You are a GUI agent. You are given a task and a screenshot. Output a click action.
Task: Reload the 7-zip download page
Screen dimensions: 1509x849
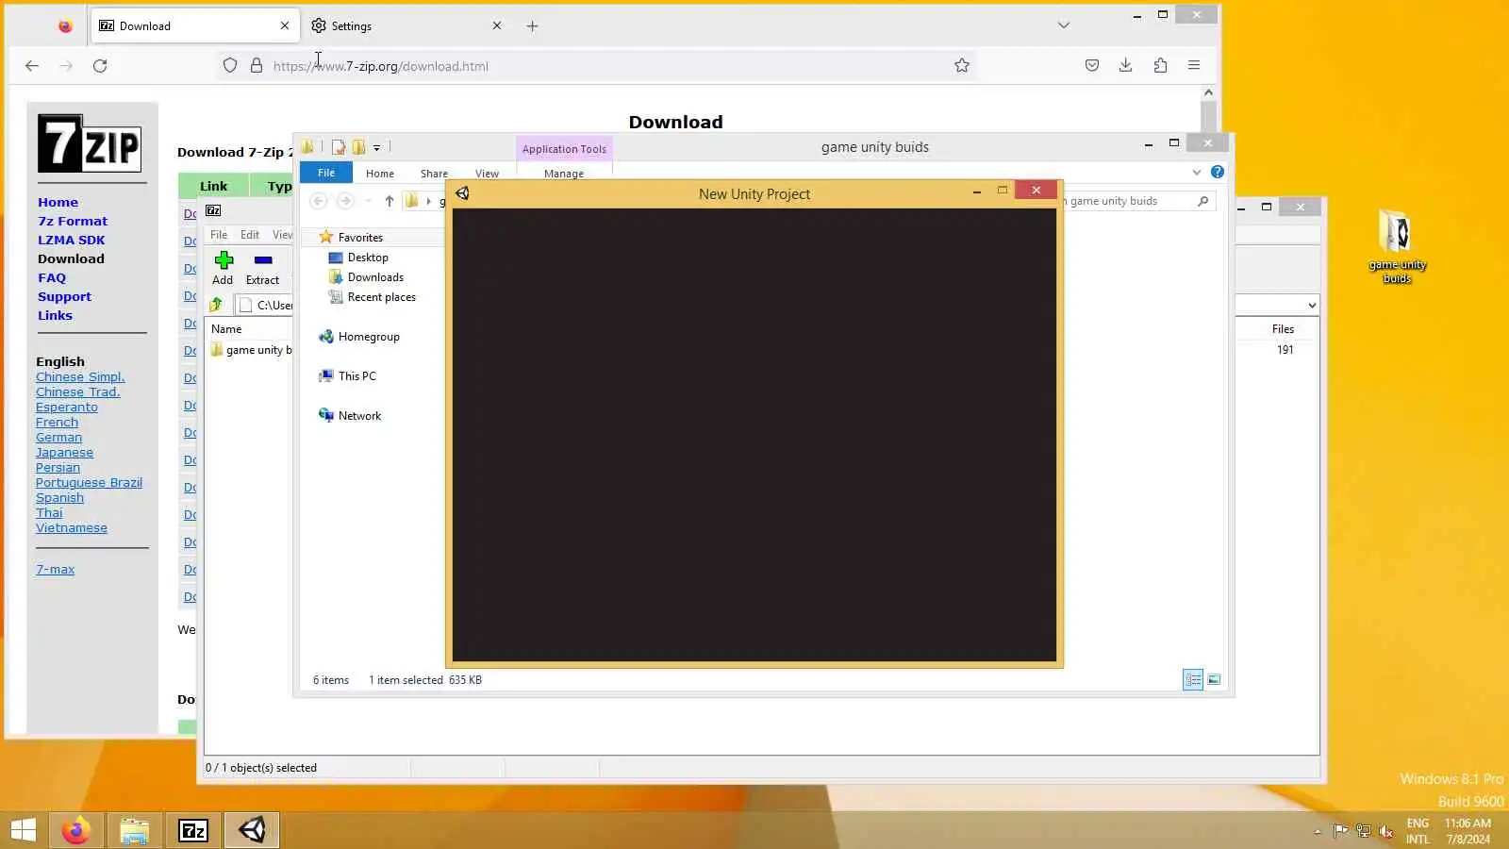click(x=100, y=66)
